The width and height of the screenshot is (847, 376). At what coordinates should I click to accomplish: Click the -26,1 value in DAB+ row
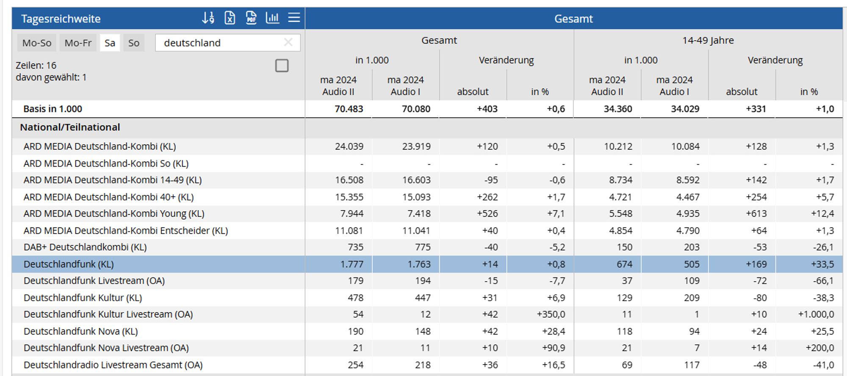point(823,247)
